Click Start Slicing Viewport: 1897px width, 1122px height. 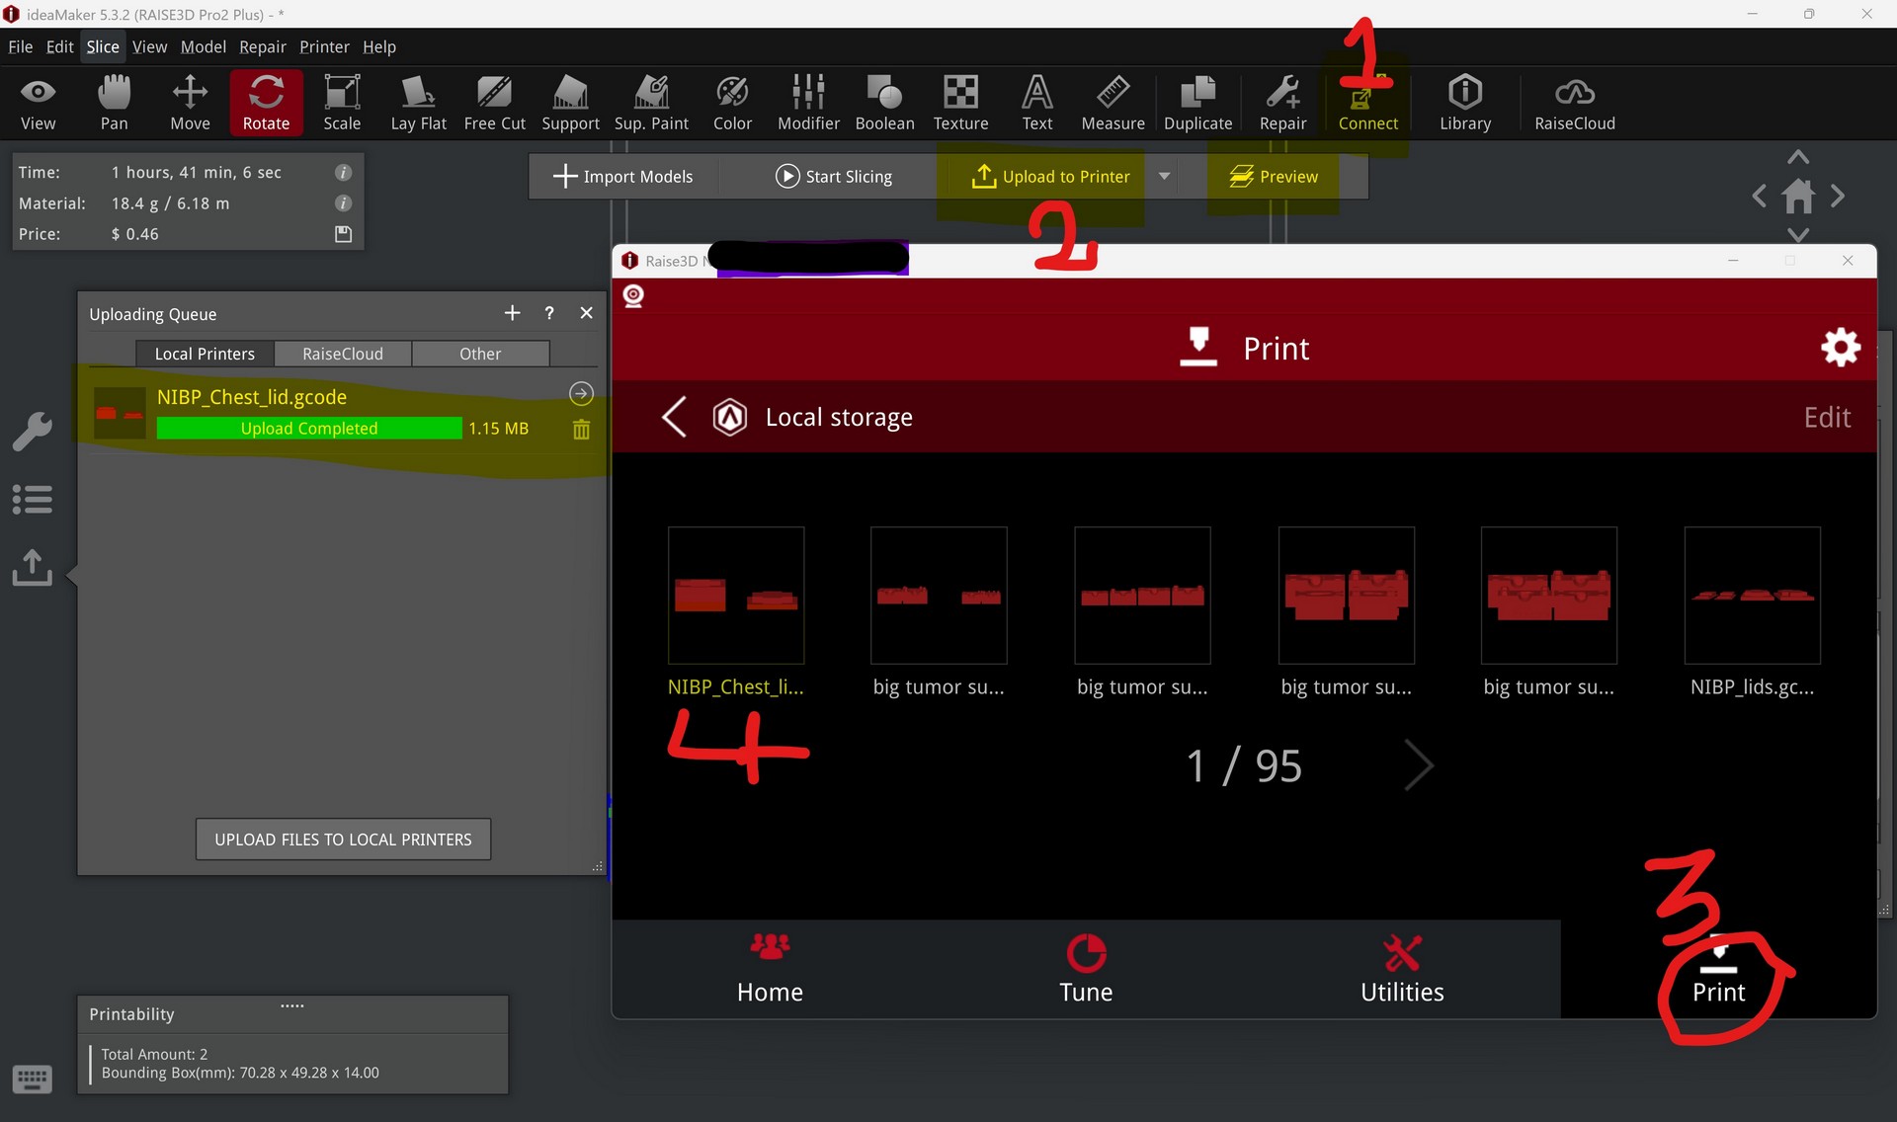click(833, 176)
